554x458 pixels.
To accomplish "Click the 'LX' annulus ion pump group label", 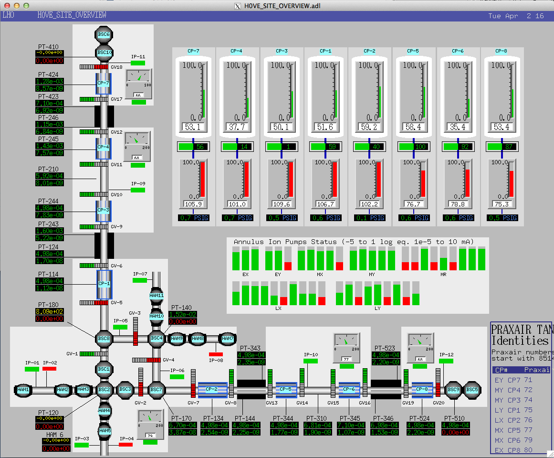I will pos(278,309).
